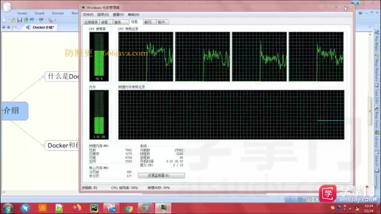The width and height of the screenshot is (381, 214).
Task: Click the blue help tray icon
Action: [339, 208]
